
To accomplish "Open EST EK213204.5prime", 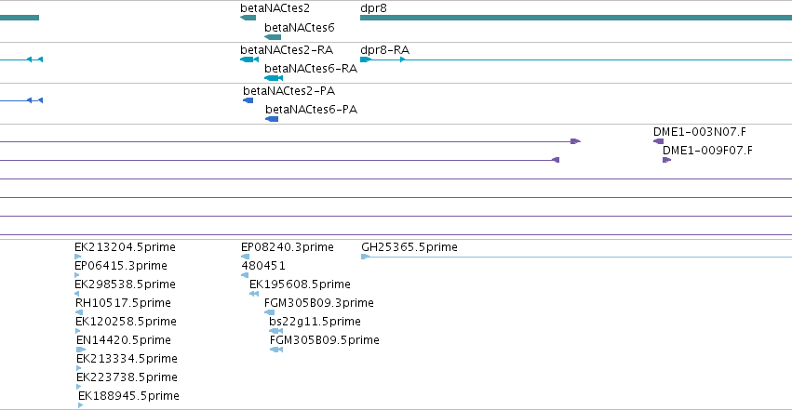I will [x=78, y=257].
